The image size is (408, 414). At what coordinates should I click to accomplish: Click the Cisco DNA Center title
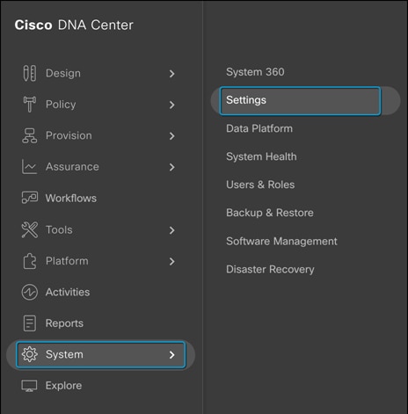[74, 25]
